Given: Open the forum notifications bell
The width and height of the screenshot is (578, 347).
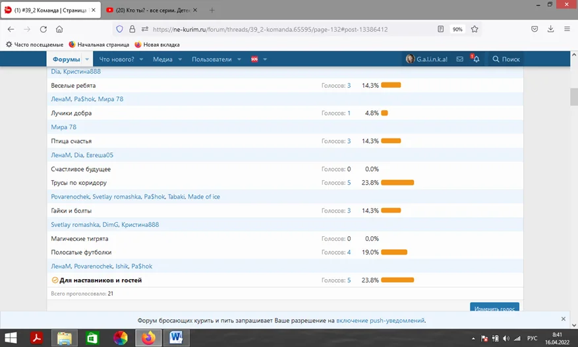Looking at the screenshot, I should coord(475,59).
